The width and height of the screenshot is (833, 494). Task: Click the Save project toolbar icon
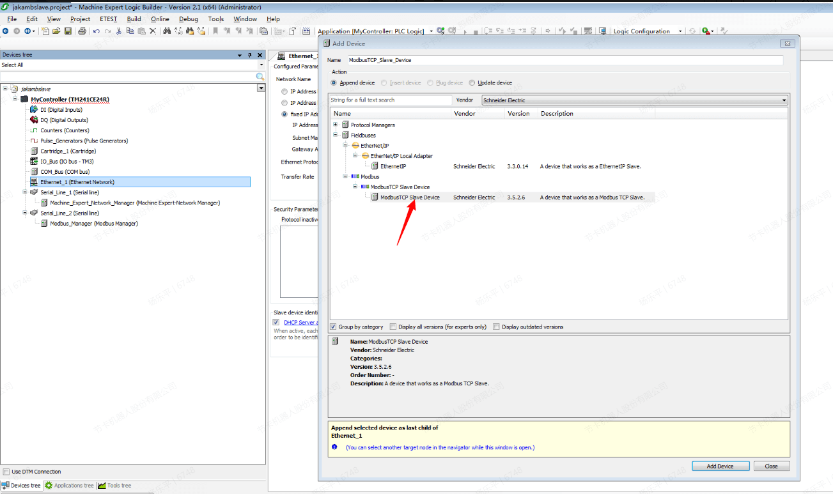coord(67,31)
